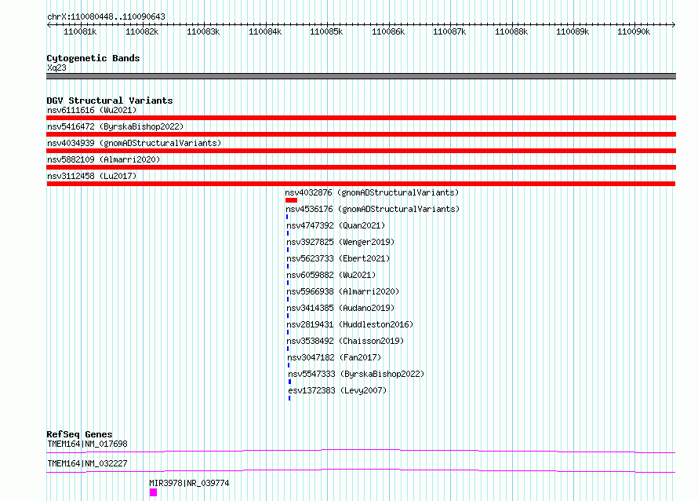The height and width of the screenshot is (501, 698).
Task: Select the nsv5416472 (ByrskaBishop2022) label
Action: pos(115,126)
